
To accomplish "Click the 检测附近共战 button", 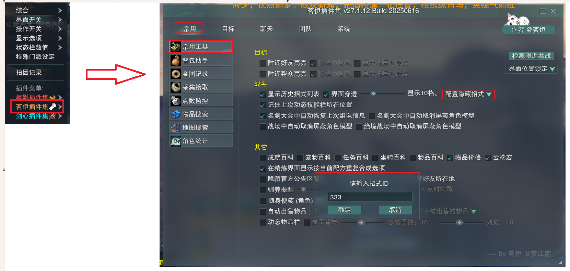I will pyautogui.click(x=531, y=56).
